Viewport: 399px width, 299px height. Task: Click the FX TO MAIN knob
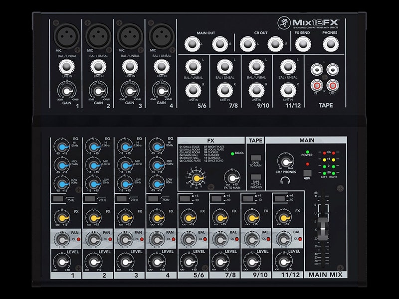point(232,178)
